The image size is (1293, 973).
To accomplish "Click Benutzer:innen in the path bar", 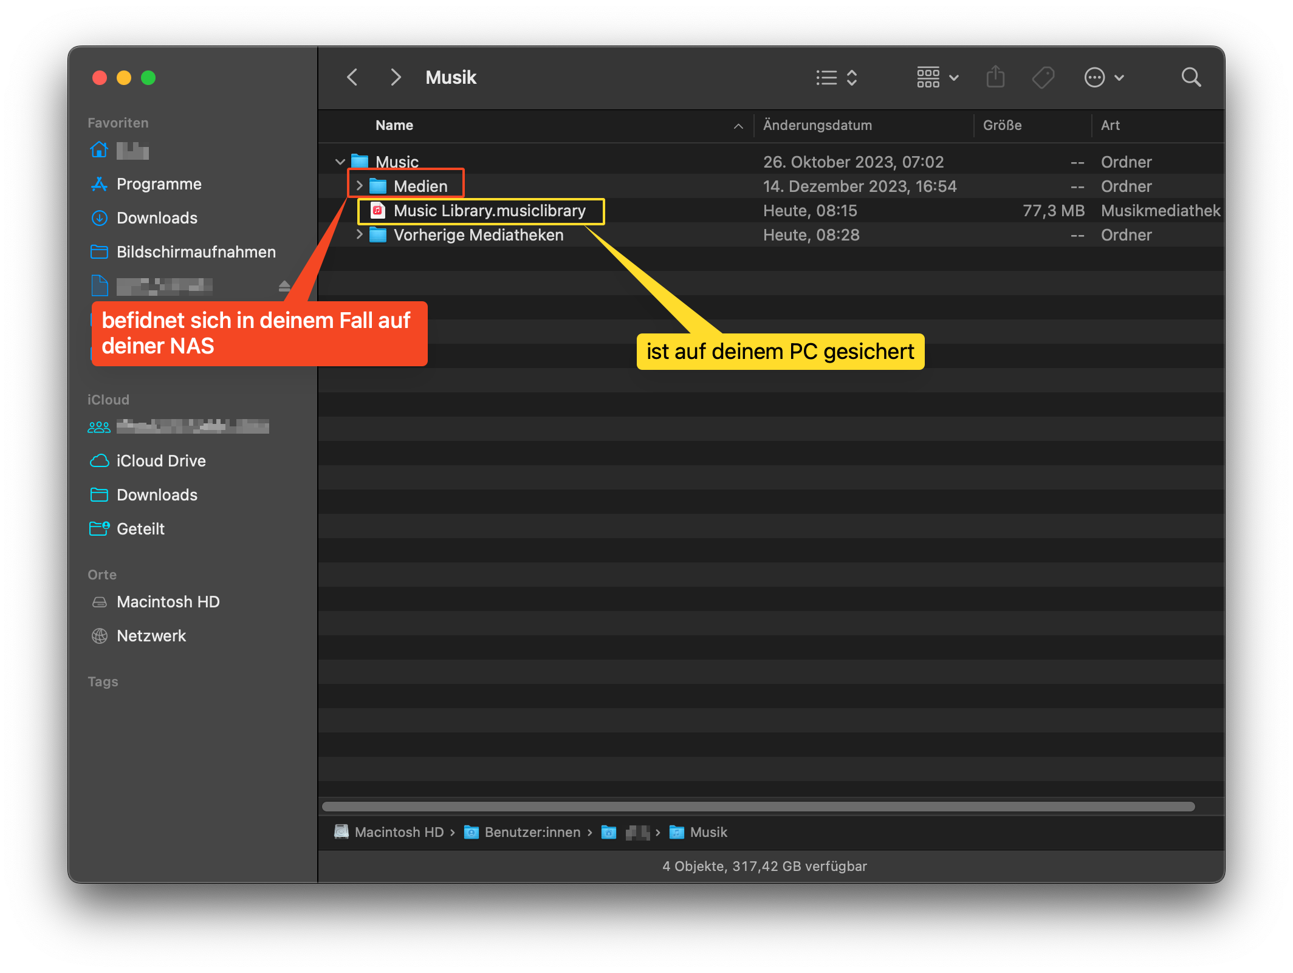I will coord(532,832).
